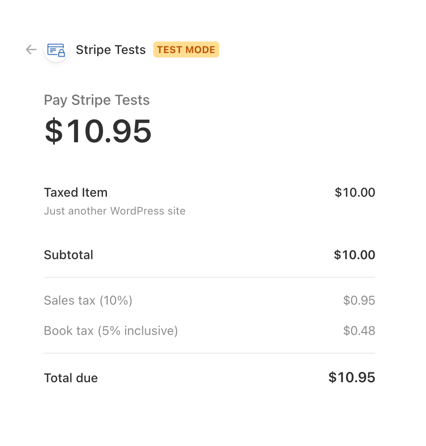Click the Stripe Tests merchant name
The image size is (426, 446).
(x=111, y=50)
